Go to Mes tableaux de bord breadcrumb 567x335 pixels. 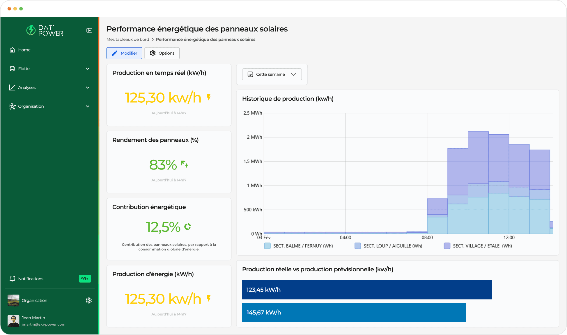[128, 39]
